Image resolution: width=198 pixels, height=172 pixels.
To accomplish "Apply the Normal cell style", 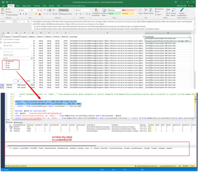I will pyautogui.click(x=115, y=10).
